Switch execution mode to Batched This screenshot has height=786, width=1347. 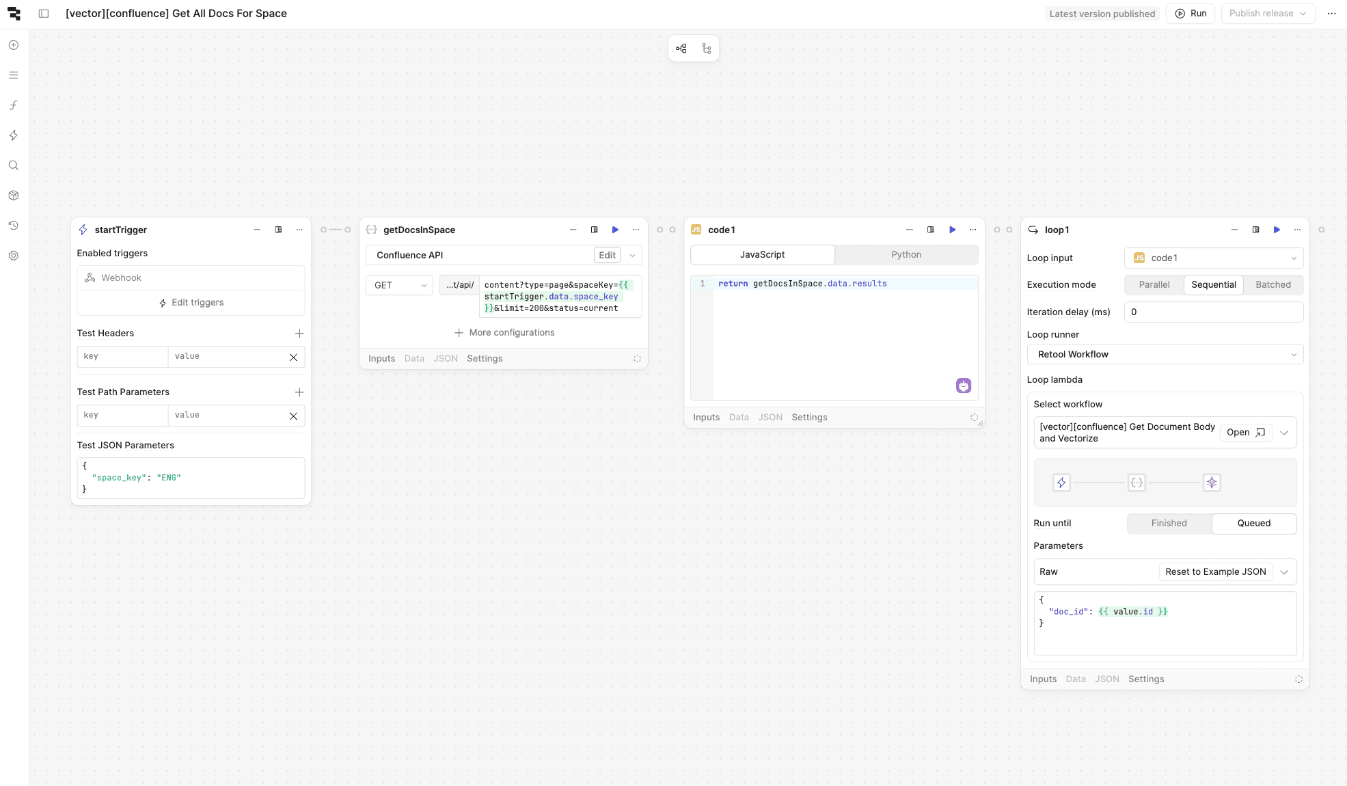pos(1273,285)
